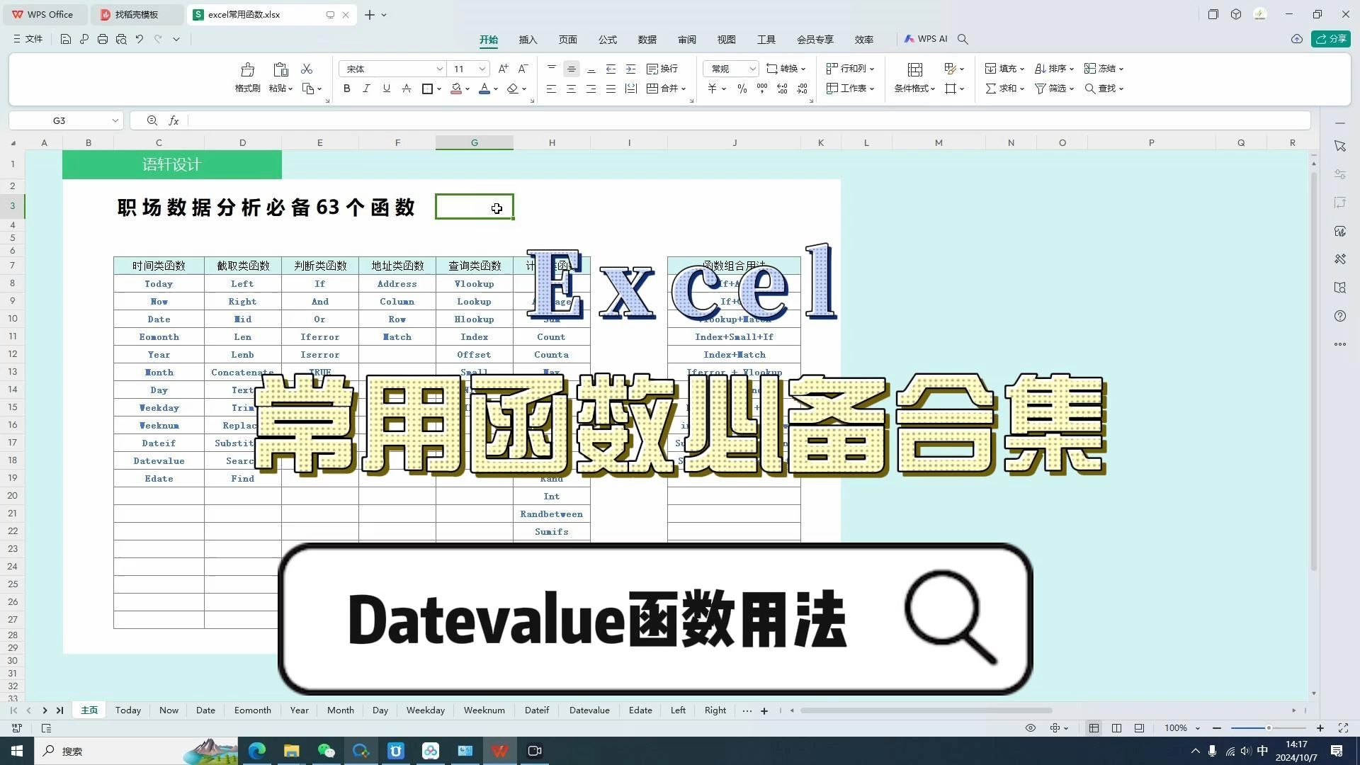The image size is (1360, 765).
Task: Toggle italic formatting
Action: pos(366,88)
